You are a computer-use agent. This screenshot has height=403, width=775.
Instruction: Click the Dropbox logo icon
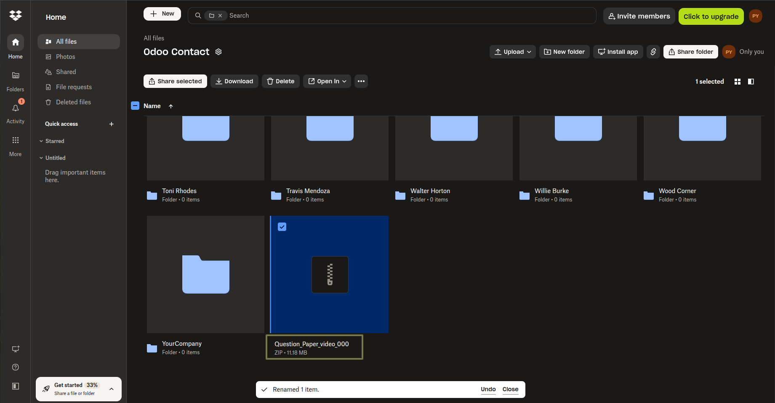[x=16, y=16]
